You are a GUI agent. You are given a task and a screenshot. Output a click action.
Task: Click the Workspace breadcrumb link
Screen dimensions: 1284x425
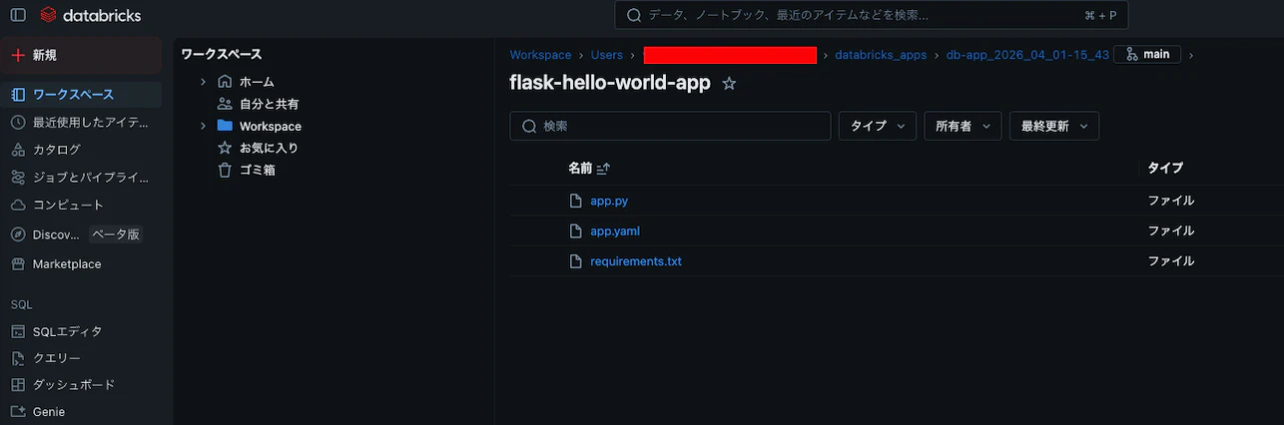540,55
